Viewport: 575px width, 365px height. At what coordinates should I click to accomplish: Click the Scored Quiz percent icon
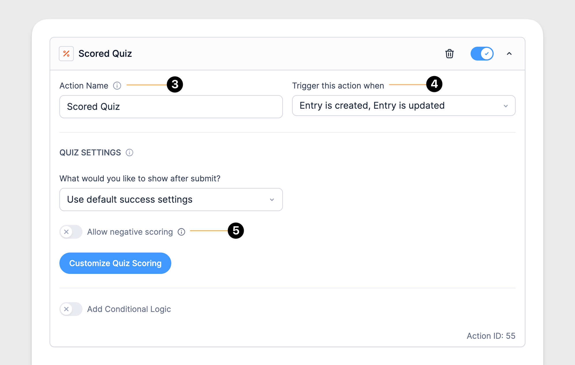pos(66,54)
